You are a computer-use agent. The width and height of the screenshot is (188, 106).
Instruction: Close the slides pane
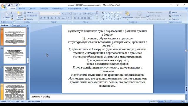28,25
